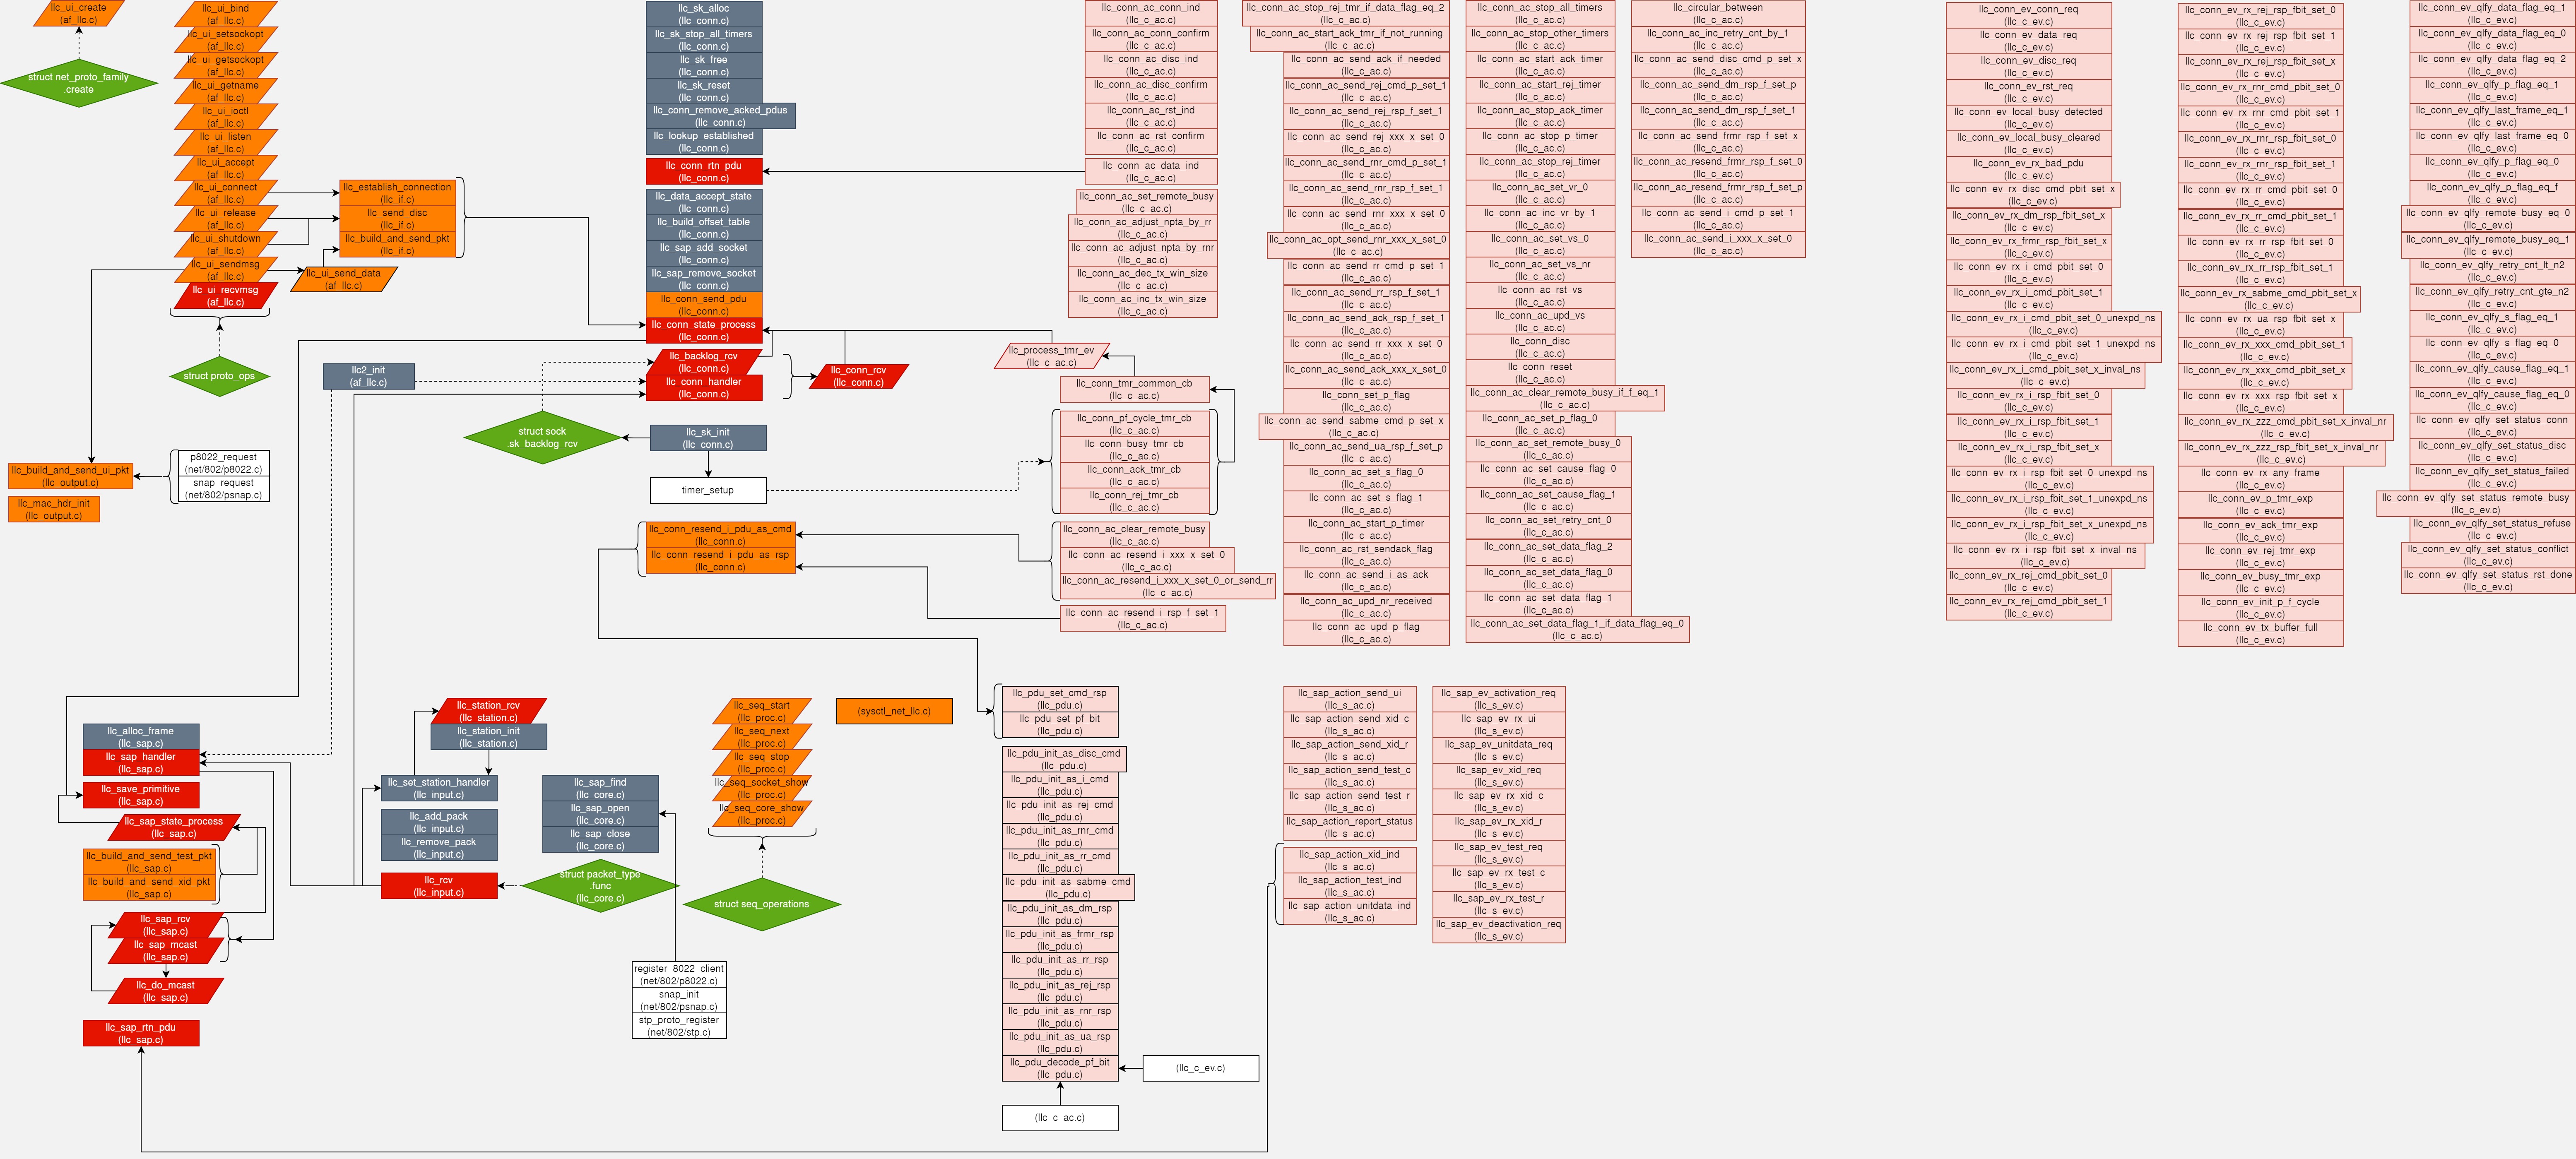2576x1159 pixels.
Task: Click the llc_lookup_established node
Action: (704, 142)
